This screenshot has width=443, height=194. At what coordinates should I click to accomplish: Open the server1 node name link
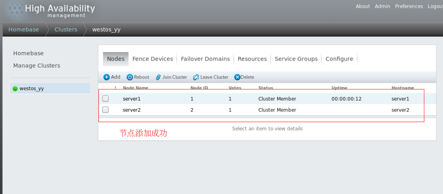tap(132, 99)
